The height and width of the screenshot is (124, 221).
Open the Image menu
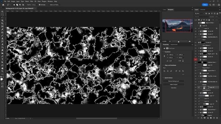tap(13, 1)
